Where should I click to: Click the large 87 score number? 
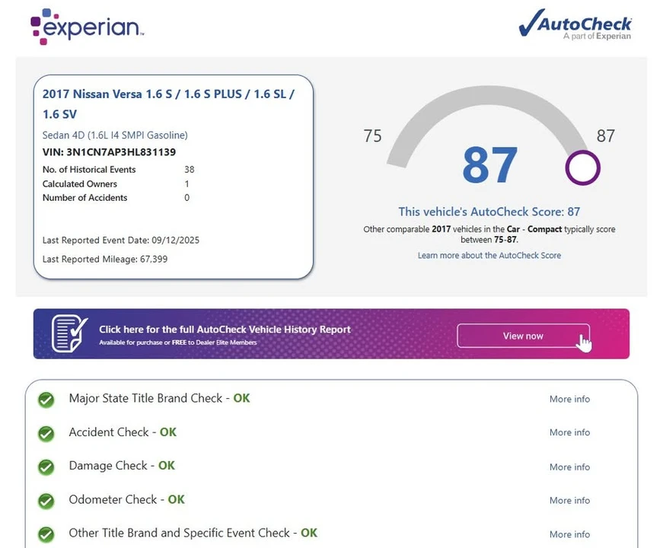click(489, 165)
